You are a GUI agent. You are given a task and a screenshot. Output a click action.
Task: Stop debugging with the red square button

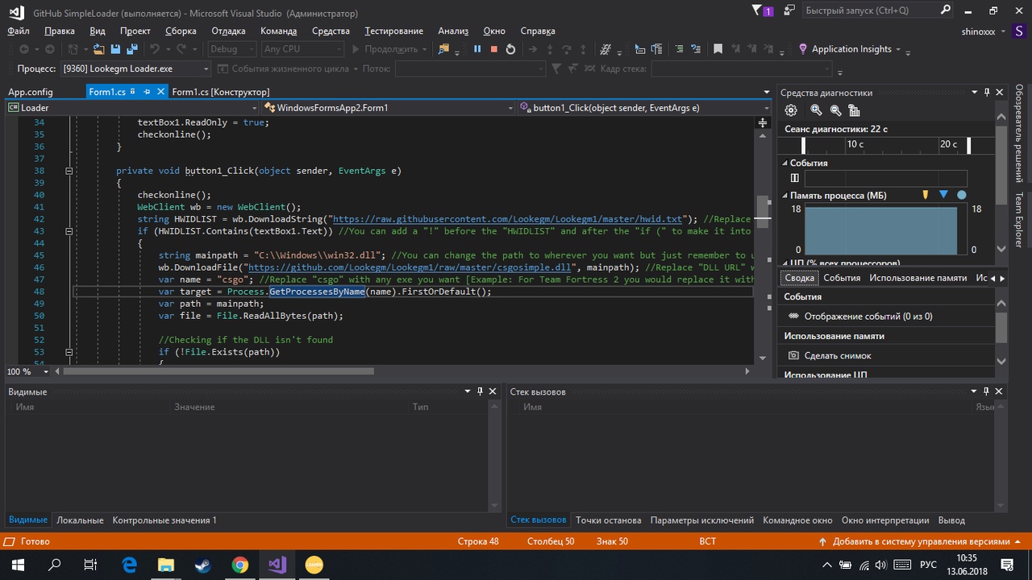[493, 49]
